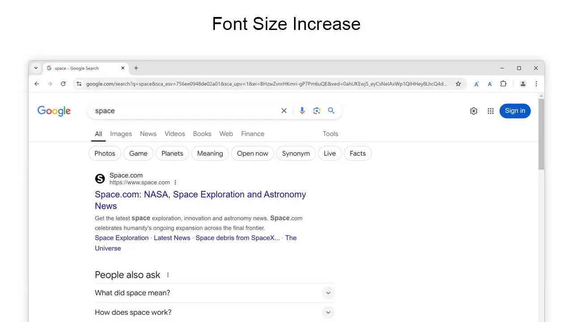Open People also ask options menu

click(168, 275)
